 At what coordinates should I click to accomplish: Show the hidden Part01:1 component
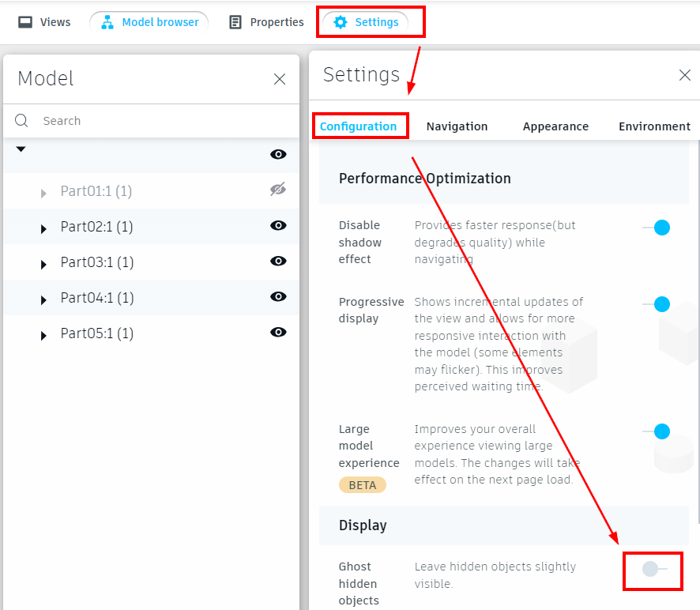277,190
